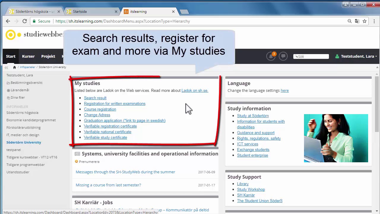Open Study at Södertörn link
This screenshot has width=380, height=214.
[x=253, y=116]
